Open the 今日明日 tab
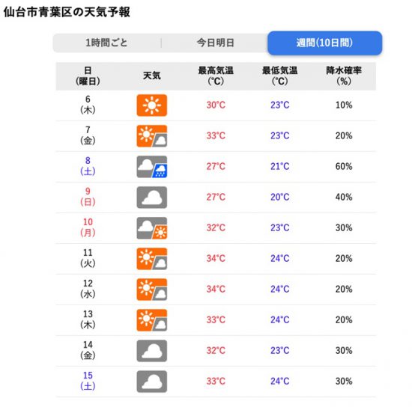Viewport: 412px width, 407px height. [x=216, y=43]
